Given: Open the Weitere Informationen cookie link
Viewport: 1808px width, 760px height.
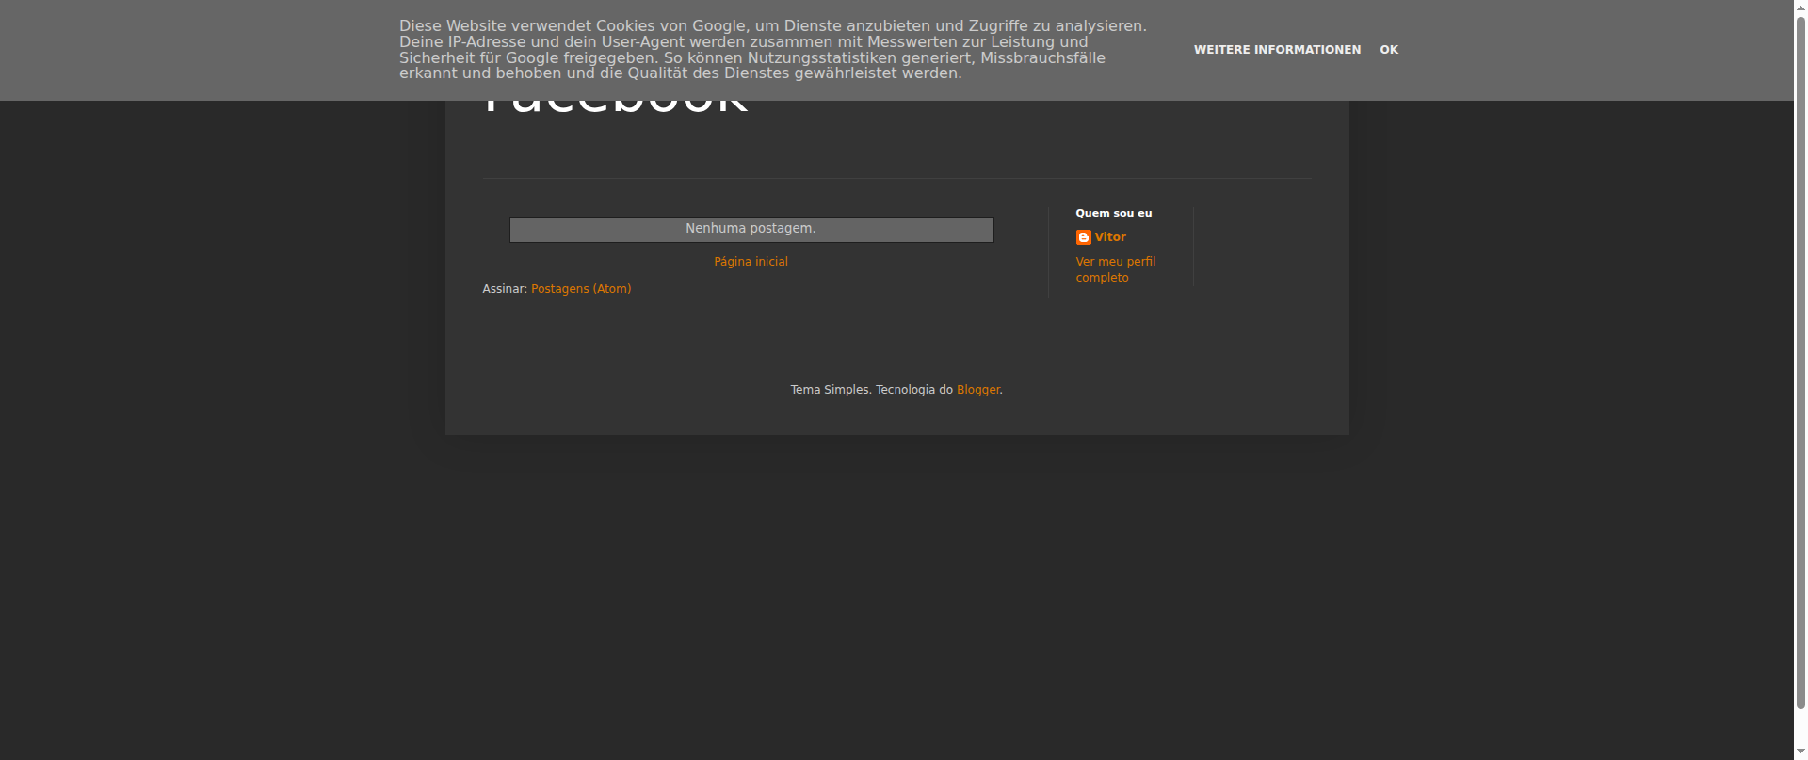Looking at the screenshot, I should 1277,50.
